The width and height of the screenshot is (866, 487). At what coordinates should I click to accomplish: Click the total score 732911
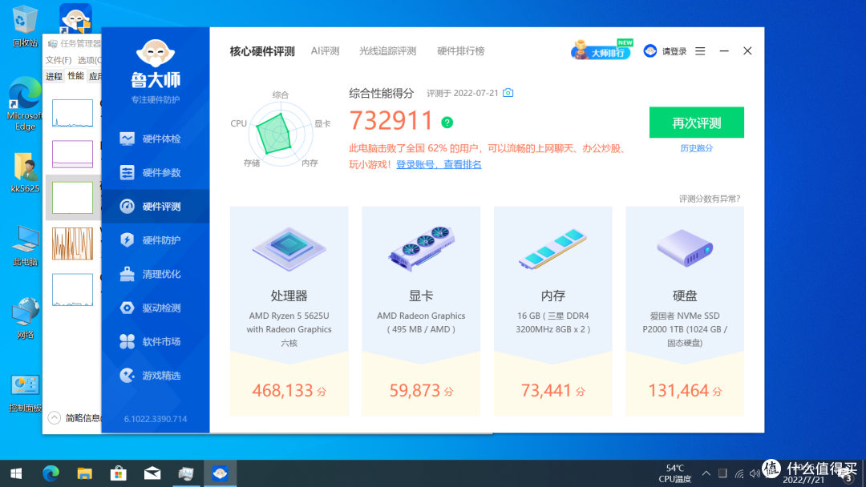(x=391, y=121)
